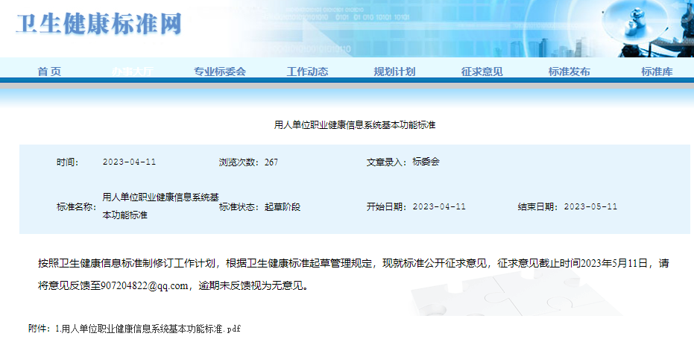Open the 标准库 navigation item
694x345 pixels.
[x=657, y=72]
